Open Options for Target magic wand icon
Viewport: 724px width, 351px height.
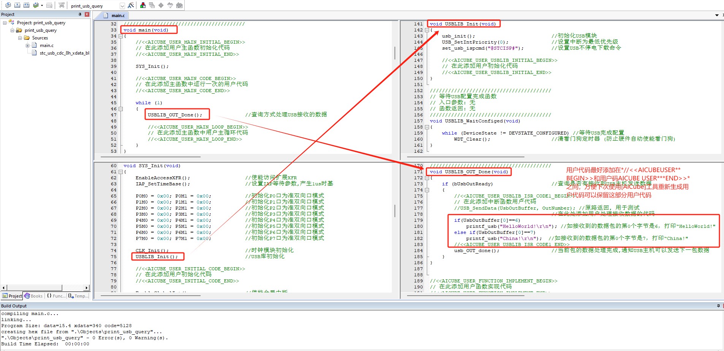coord(131,5)
